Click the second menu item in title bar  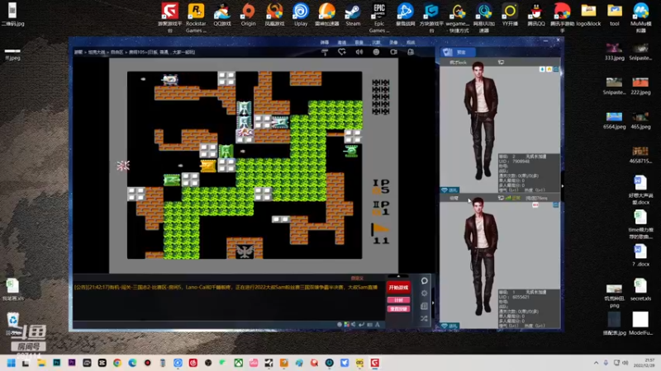(341, 43)
